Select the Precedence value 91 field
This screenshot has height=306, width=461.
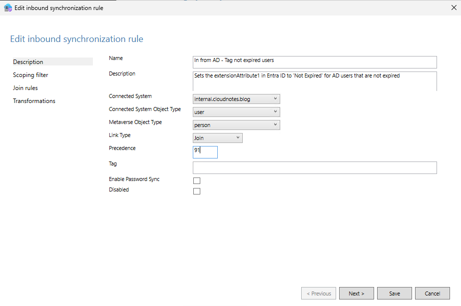coord(205,152)
